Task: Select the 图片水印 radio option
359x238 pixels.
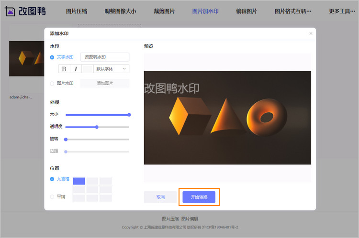Action: click(x=52, y=84)
